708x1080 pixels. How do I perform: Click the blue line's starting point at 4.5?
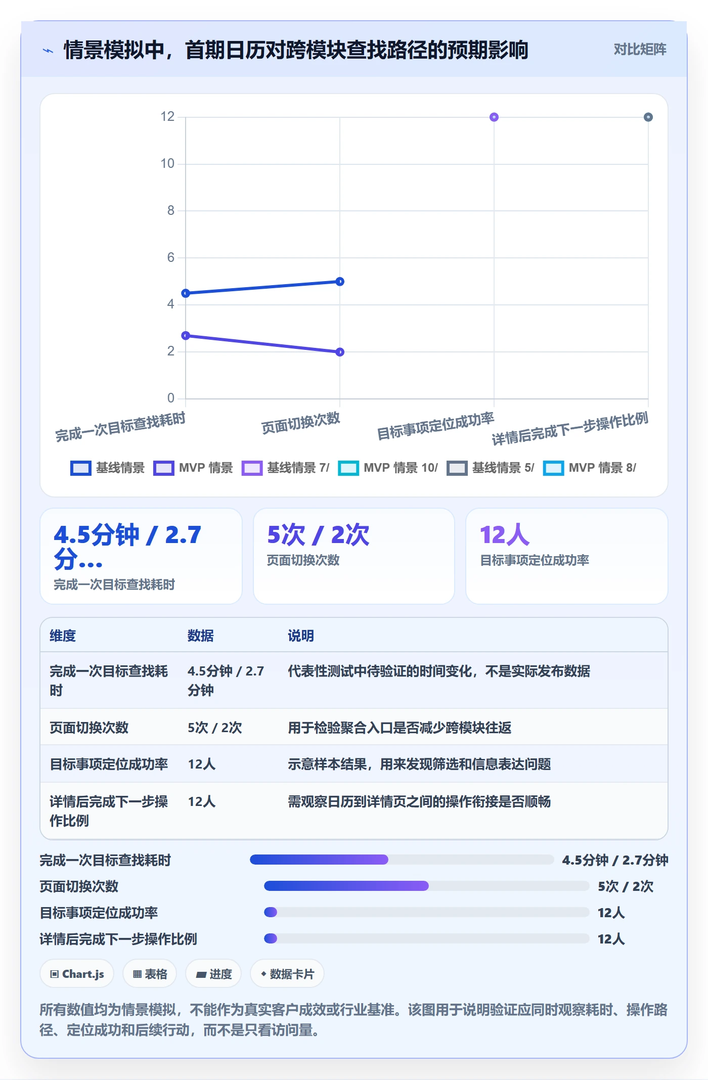pos(186,293)
